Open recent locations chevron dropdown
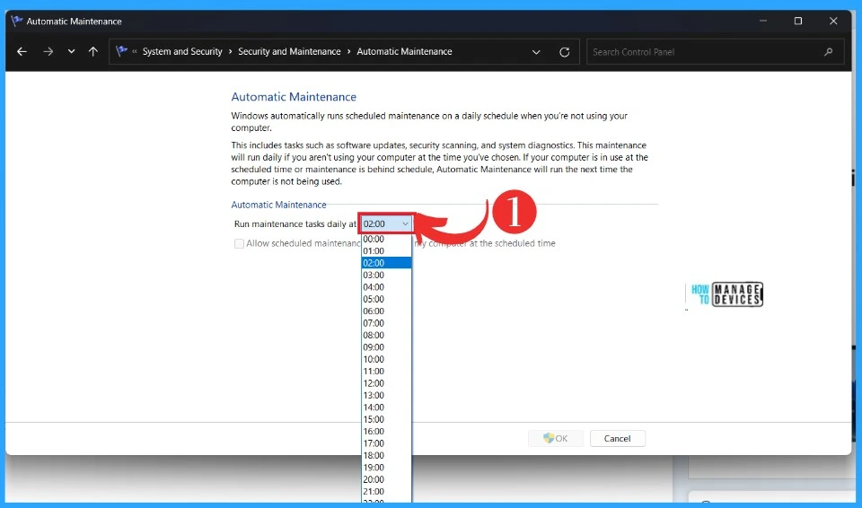The height and width of the screenshot is (508, 862). click(72, 52)
